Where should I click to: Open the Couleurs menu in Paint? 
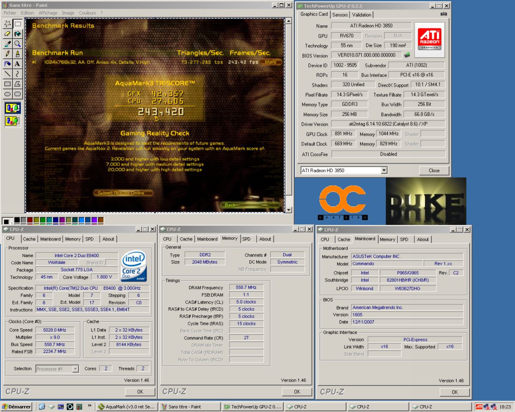pos(87,13)
